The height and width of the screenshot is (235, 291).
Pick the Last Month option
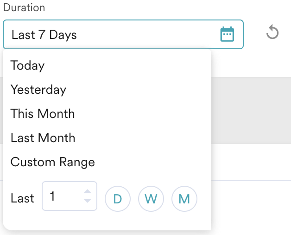click(x=43, y=138)
